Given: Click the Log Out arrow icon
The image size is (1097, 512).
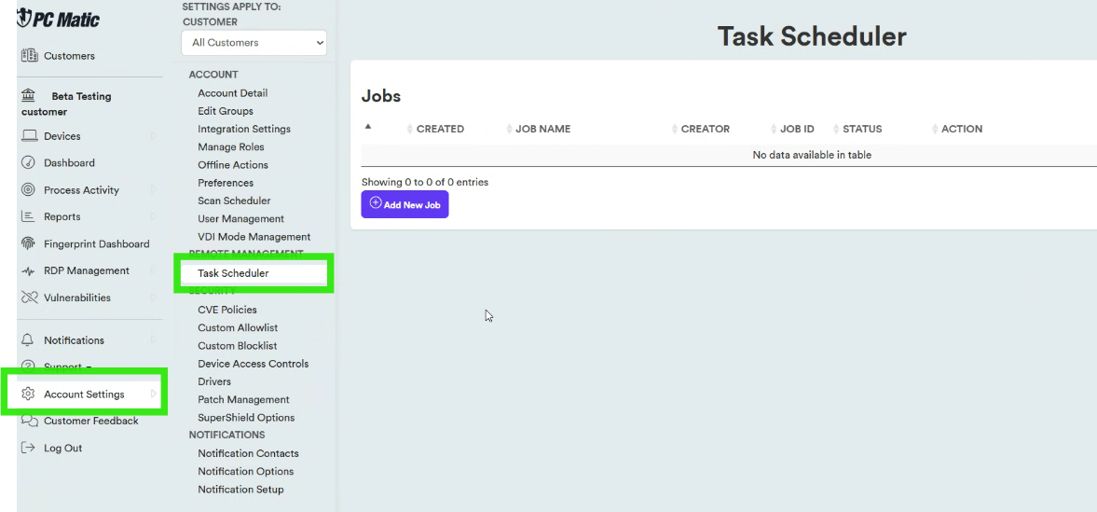Looking at the screenshot, I should (x=28, y=448).
